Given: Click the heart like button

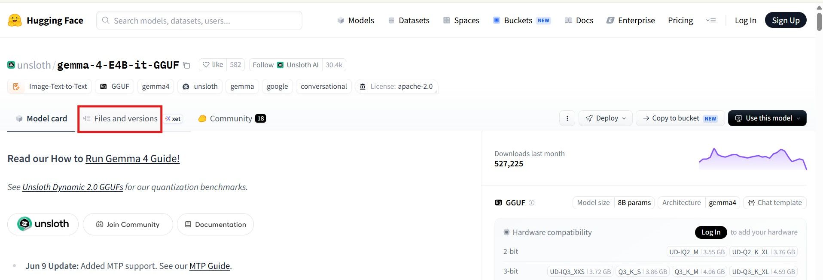Looking at the screenshot, I should coord(213,65).
